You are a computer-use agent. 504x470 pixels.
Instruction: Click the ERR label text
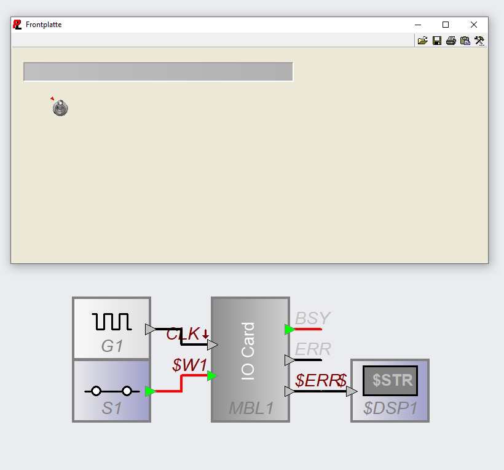313,349
